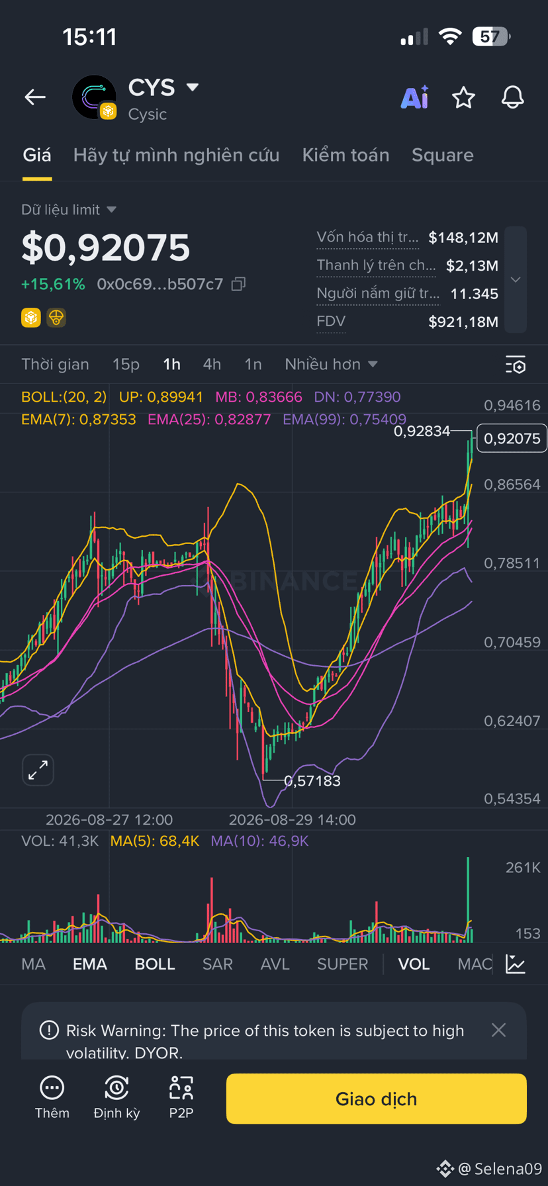548x1186 pixels.
Task: Tap the CYS token logo
Action: point(93,97)
